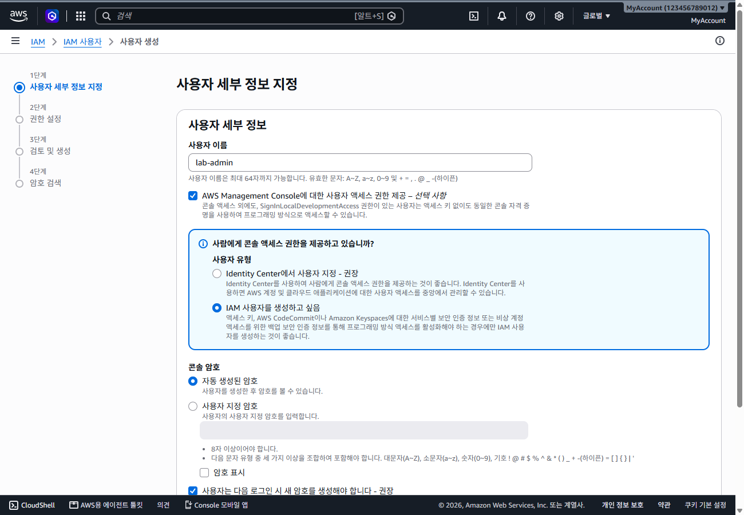Uncheck require new password at next login
The image size is (744, 515).
point(193,491)
